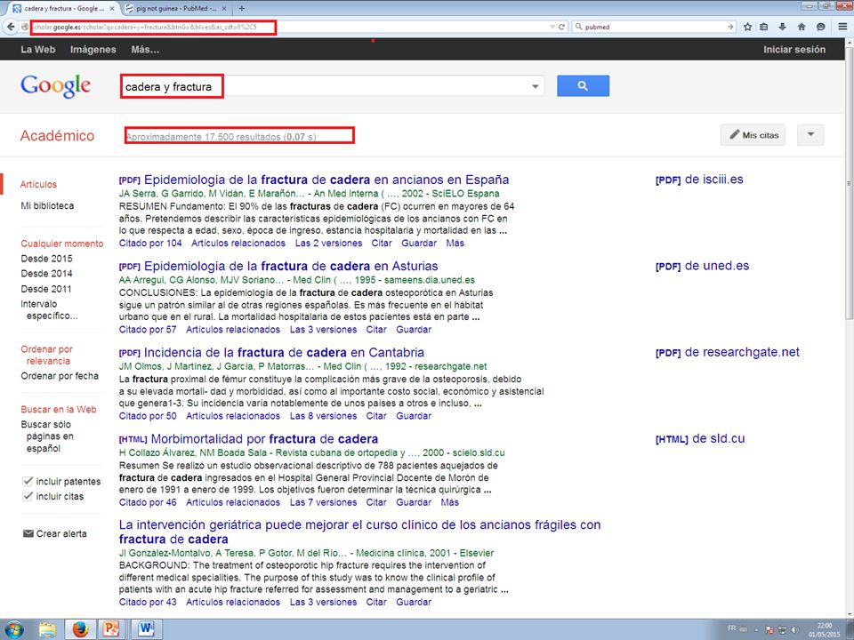Open the address bar history dropdown arrow
Image resolution: width=854 pixels, height=640 pixels.
pos(552,27)
